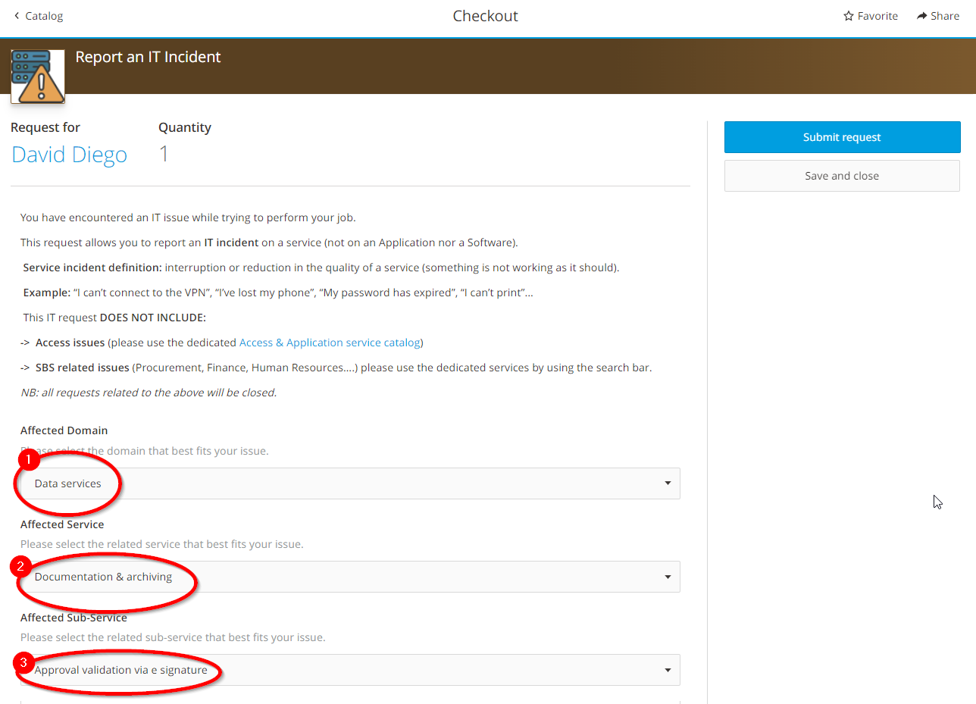Click the David Diego requester name
This screenshot has width=976, height=704.
(x=69, y=155)
